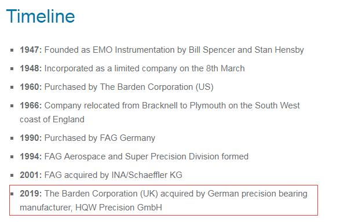
Task: Click the Timeline heading
Action: coord(41,16)
